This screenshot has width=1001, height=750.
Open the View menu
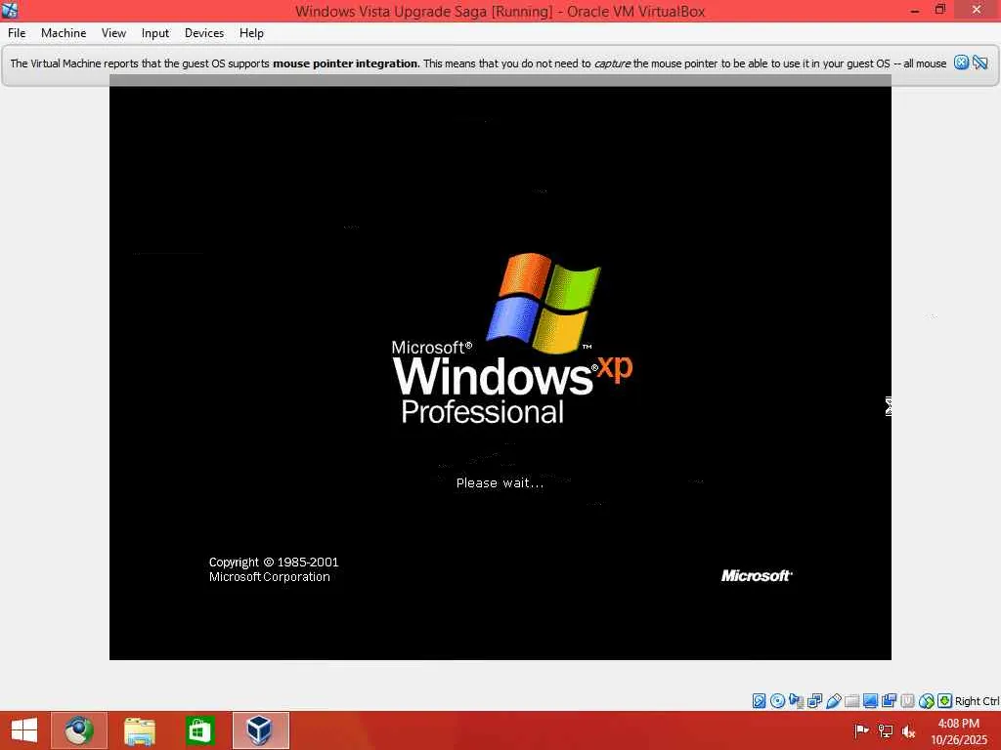click(x=113, y=33)
